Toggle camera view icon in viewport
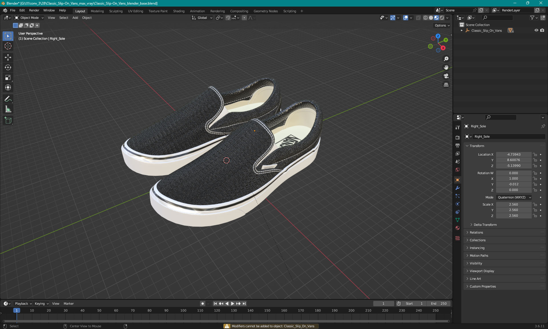The image size is (548, 329). (446, 76)
